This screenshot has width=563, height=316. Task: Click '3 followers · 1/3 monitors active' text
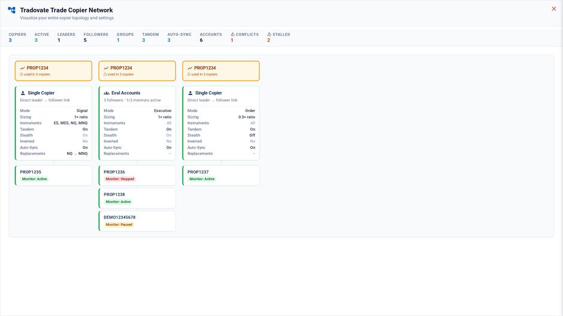point(132,100)
